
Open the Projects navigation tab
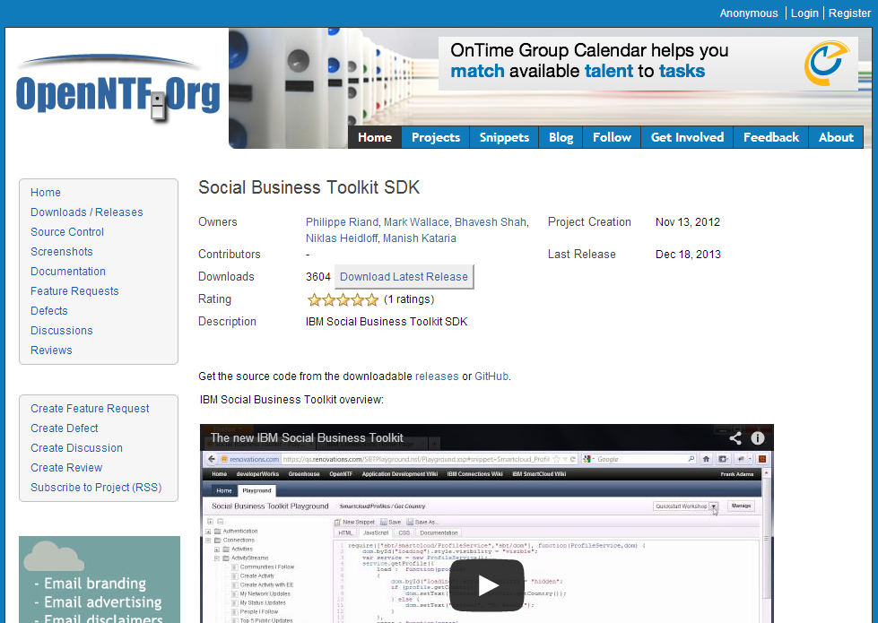click(436, 137)
